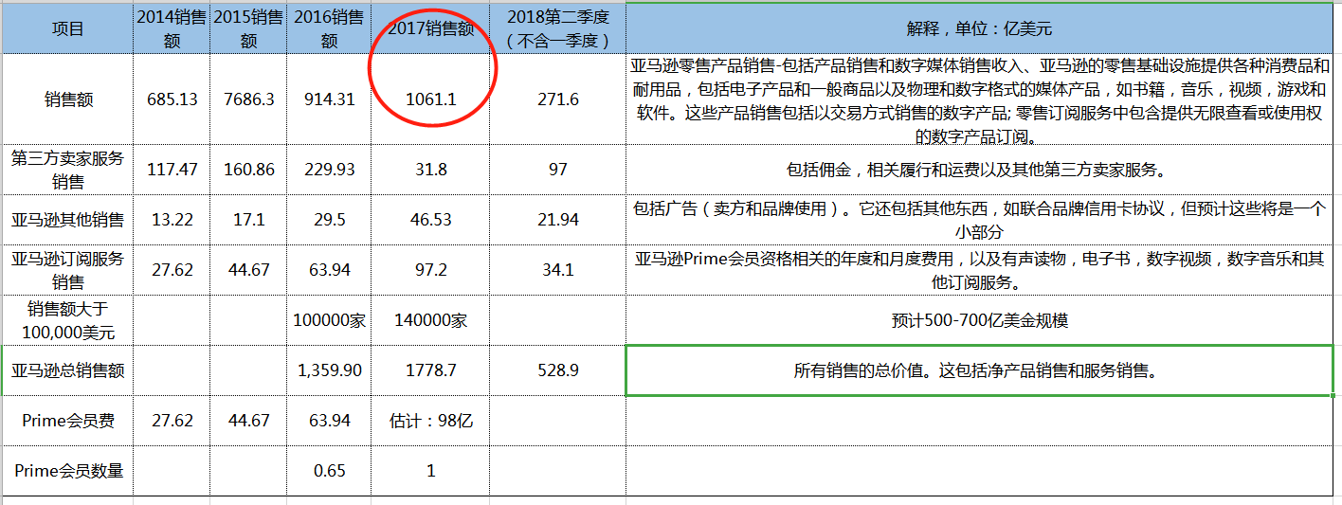Select the Prime会员费 row label
The height and width of the screenshot is (505, 1342).
(x=67, y=421)
